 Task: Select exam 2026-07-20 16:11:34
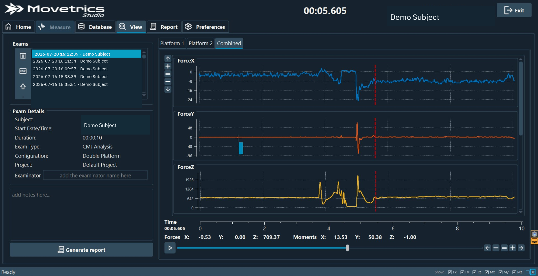point(86,61)
